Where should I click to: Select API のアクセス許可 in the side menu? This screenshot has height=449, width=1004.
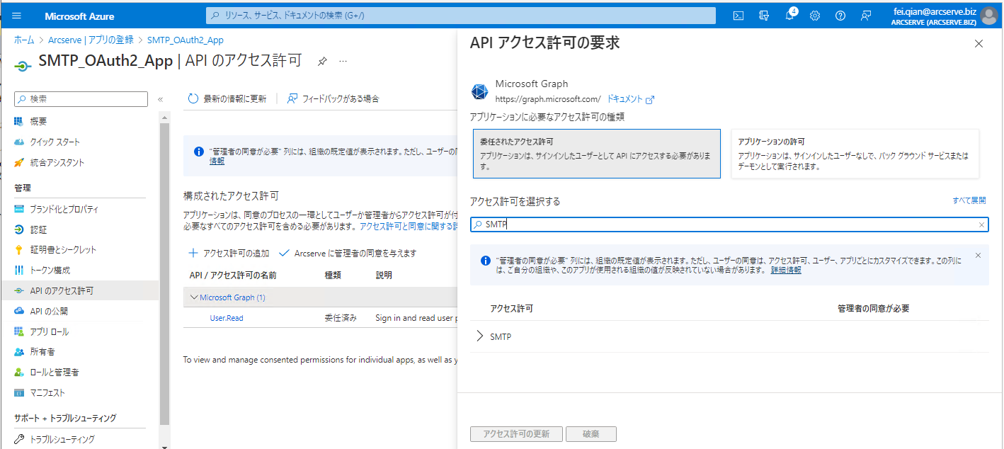tap(78, 290)
